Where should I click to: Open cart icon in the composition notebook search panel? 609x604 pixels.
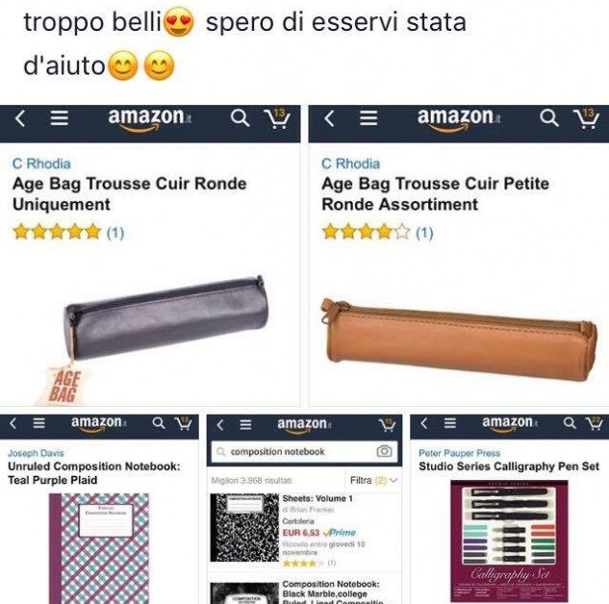click(387, 425)
